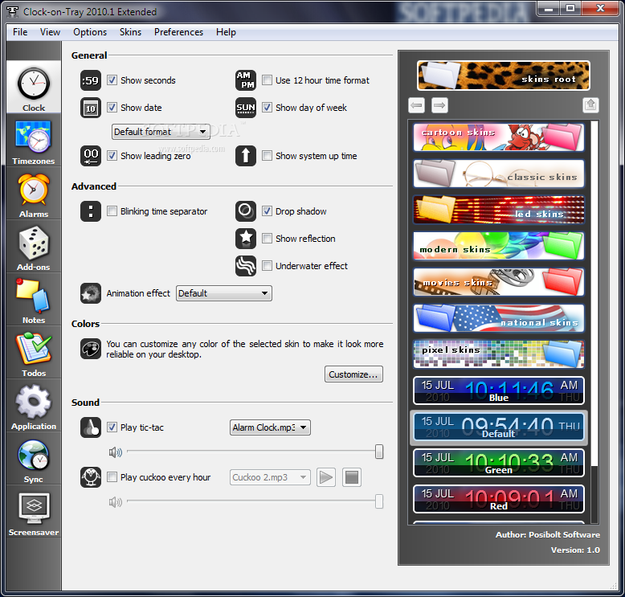This screenshot has height=597, width=625.
Task: Click the Customize... button
Action: tap(353, 374)
